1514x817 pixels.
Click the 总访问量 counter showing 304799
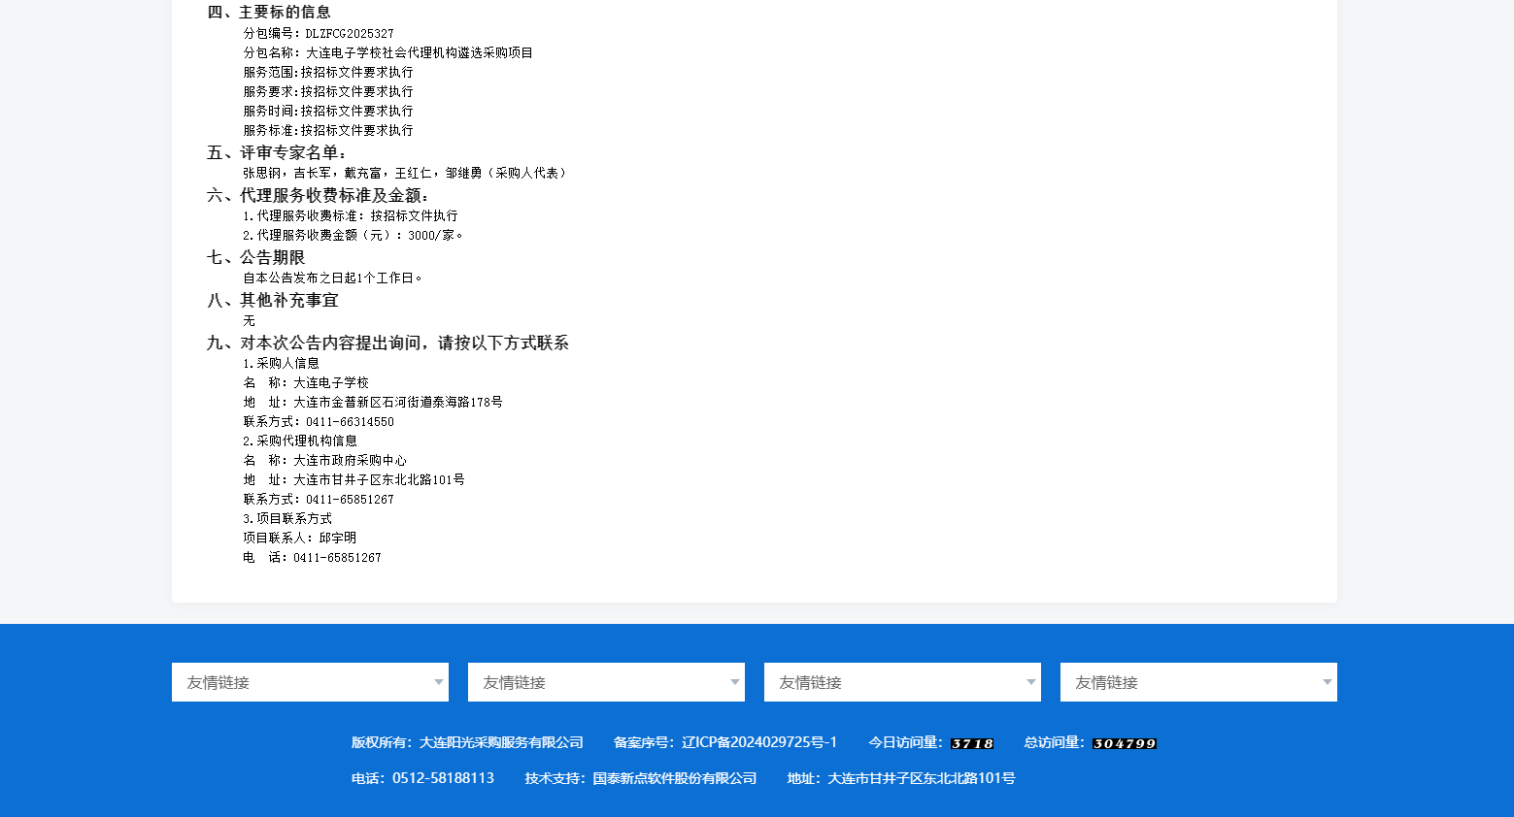click(1124, 743)
